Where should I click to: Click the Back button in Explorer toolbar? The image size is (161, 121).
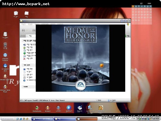23,30
